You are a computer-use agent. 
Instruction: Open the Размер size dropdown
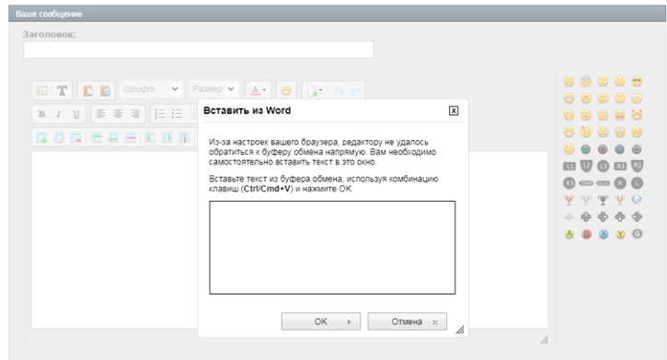coord(213,89)
